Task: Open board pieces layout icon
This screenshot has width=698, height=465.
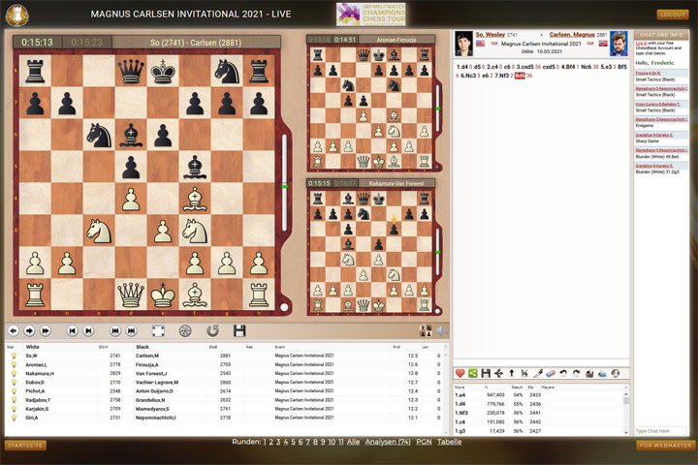Action: 426,330
